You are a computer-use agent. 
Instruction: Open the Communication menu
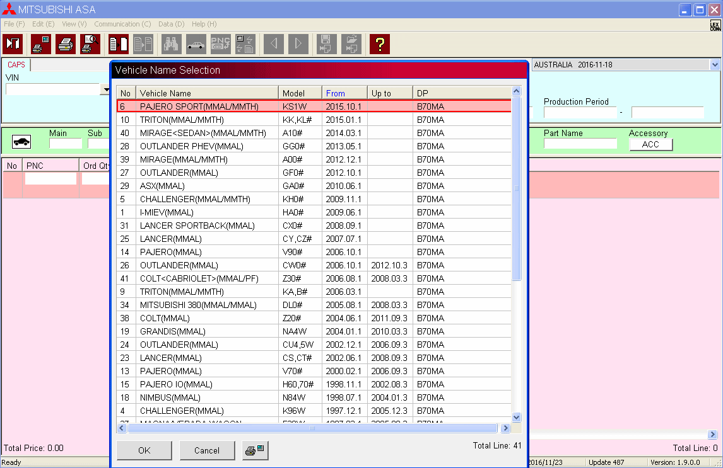[x=122, y=24]
